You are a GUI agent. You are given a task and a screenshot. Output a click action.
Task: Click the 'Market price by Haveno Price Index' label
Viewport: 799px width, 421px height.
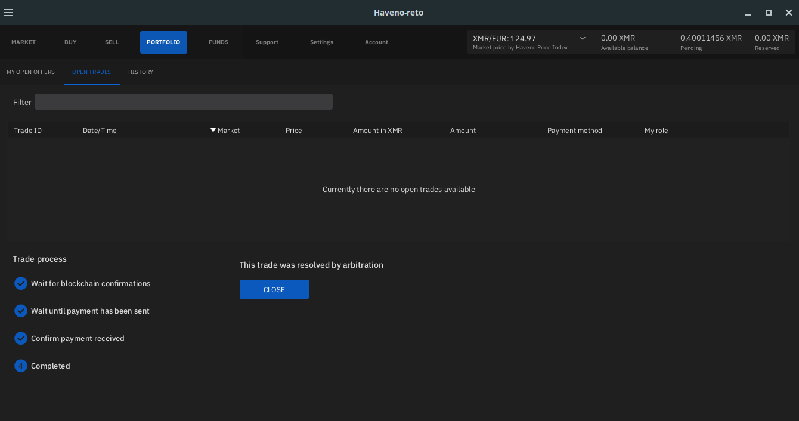click(520, 48)
